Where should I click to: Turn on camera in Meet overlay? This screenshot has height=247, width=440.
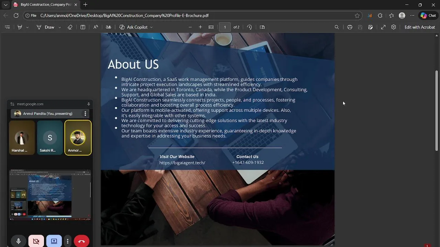click(36, 241)
